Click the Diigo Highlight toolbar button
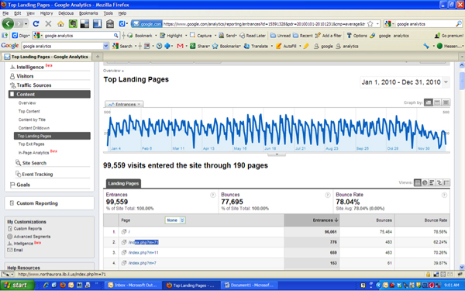Viewport: 465px width, 291px height. click(x=171, y=36)
